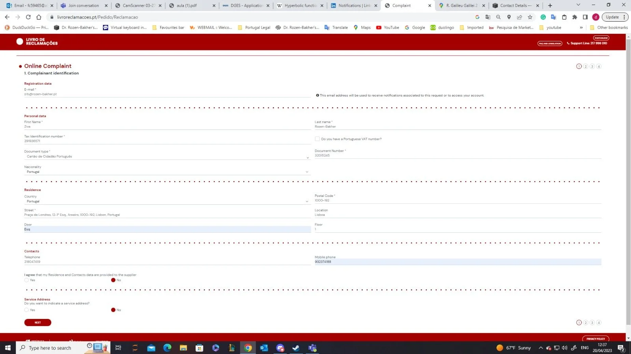Open the zoom magnifier icon in address bar
This screenshot has width=631, height=354.
pos(498,17)
